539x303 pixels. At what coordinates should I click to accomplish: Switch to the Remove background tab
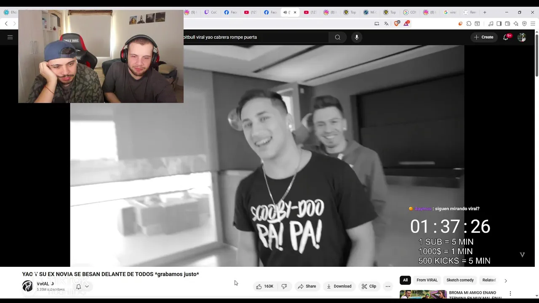470,12
